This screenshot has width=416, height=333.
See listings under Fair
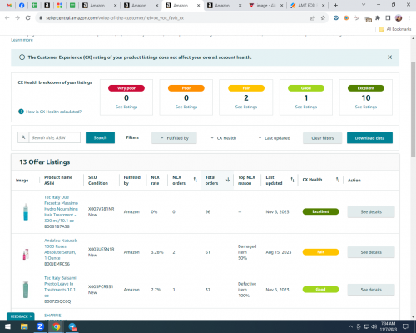(246, 107)
